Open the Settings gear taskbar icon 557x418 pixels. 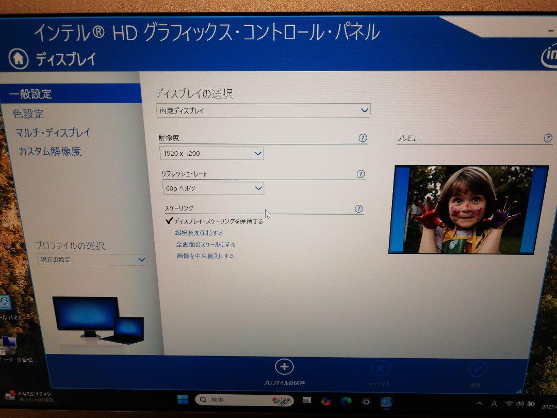[x=366, y=401]
